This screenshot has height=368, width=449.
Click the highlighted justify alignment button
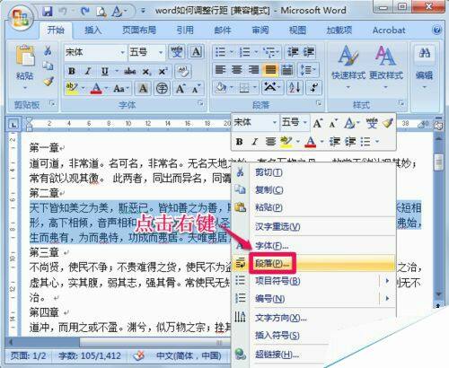click(x=270, y=70)
